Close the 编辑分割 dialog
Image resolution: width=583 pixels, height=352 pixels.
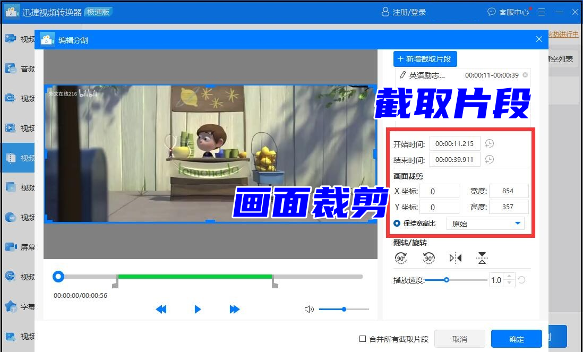tap(539, 39)
